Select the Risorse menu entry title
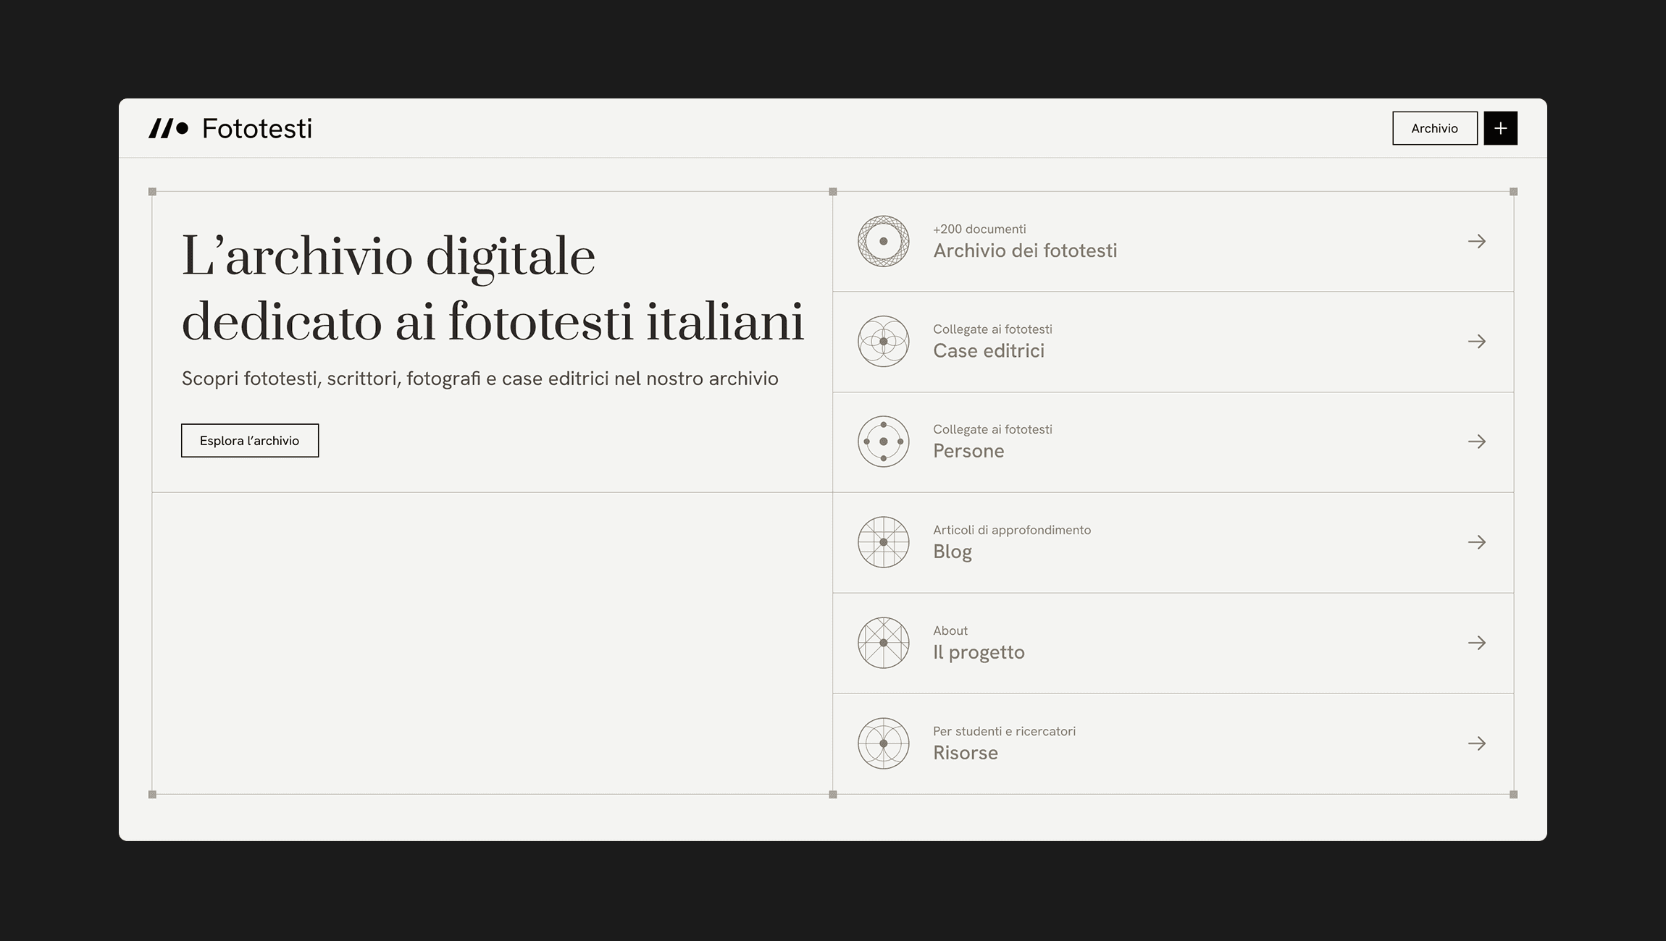Screen dimensions: 1666x941 tap(965, 753)
